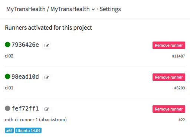Click the Settings breadcrumb title
Image resolution: width=190 pixels, height=138 pixels.
pyautogui.click(x=110, y=9)
